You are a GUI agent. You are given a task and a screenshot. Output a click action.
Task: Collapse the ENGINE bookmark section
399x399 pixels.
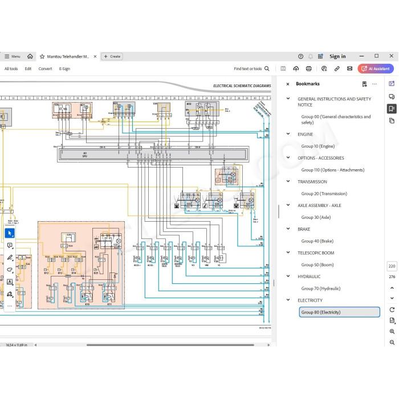(288, 134)
